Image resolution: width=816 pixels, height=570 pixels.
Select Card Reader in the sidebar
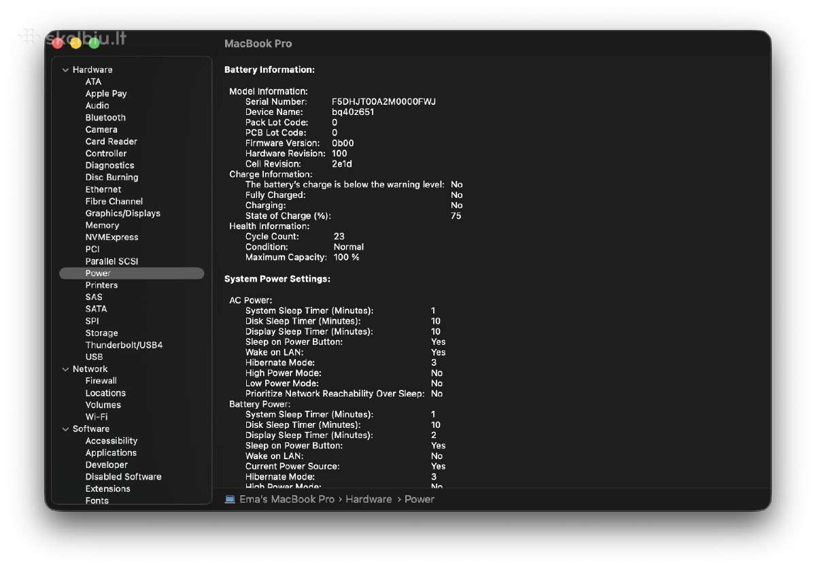pyautogui.click(x=111, y=141)
